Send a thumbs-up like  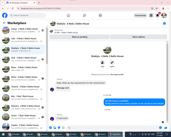click(x=166, y=128)
